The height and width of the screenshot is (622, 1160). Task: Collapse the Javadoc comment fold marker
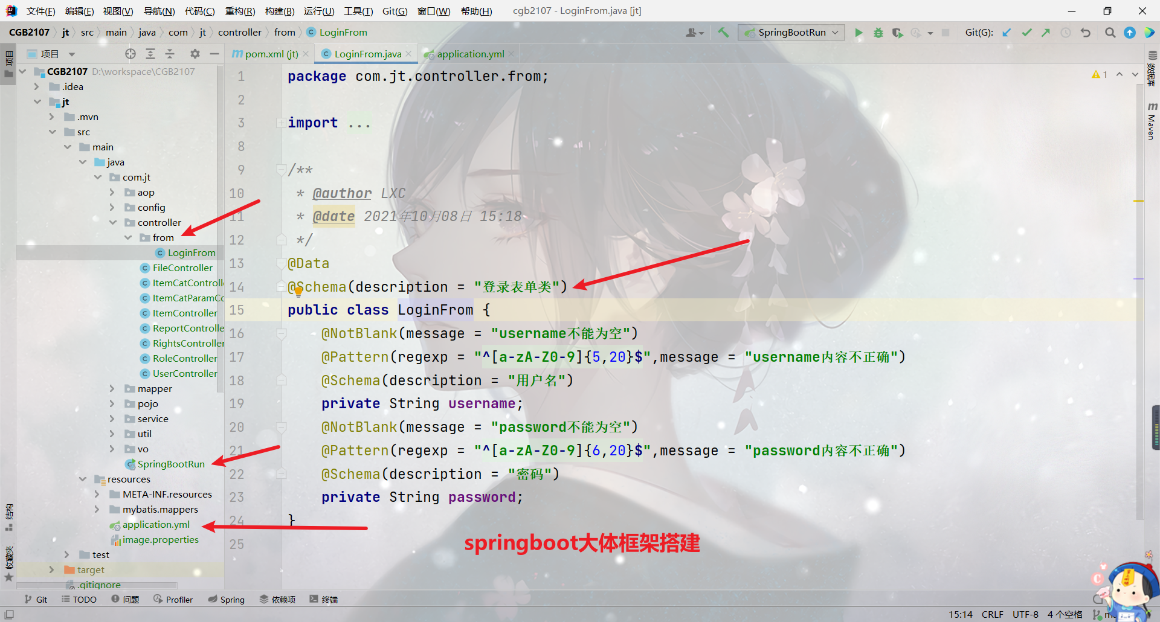click(280, 169)
